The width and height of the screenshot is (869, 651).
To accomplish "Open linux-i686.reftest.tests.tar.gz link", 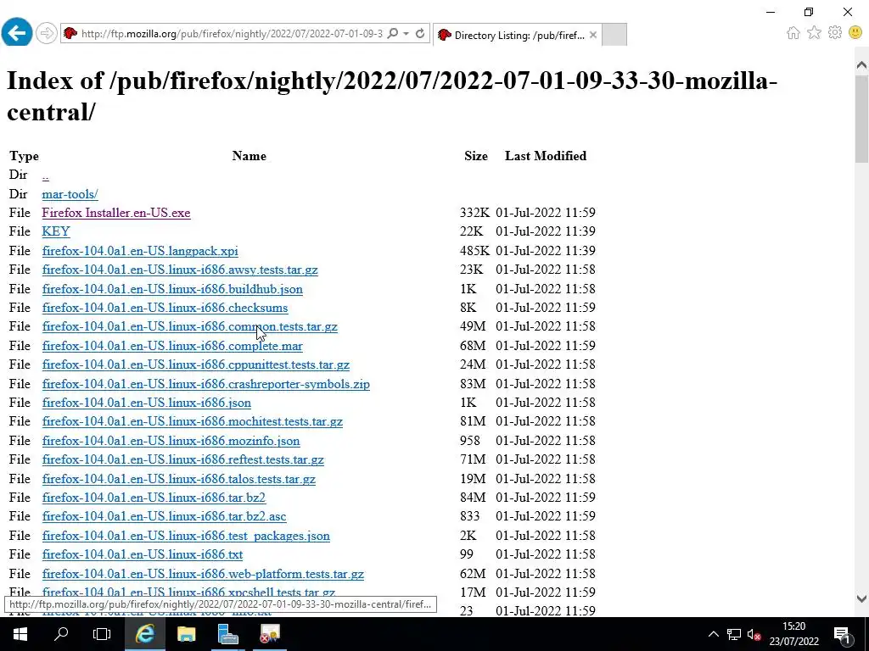I will point(183,460).
